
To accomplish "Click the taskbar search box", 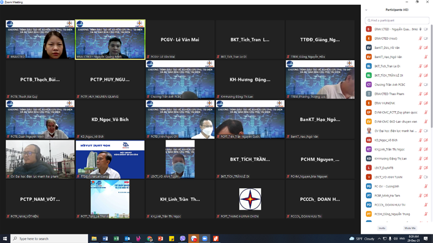I will (x=49, y=239).
